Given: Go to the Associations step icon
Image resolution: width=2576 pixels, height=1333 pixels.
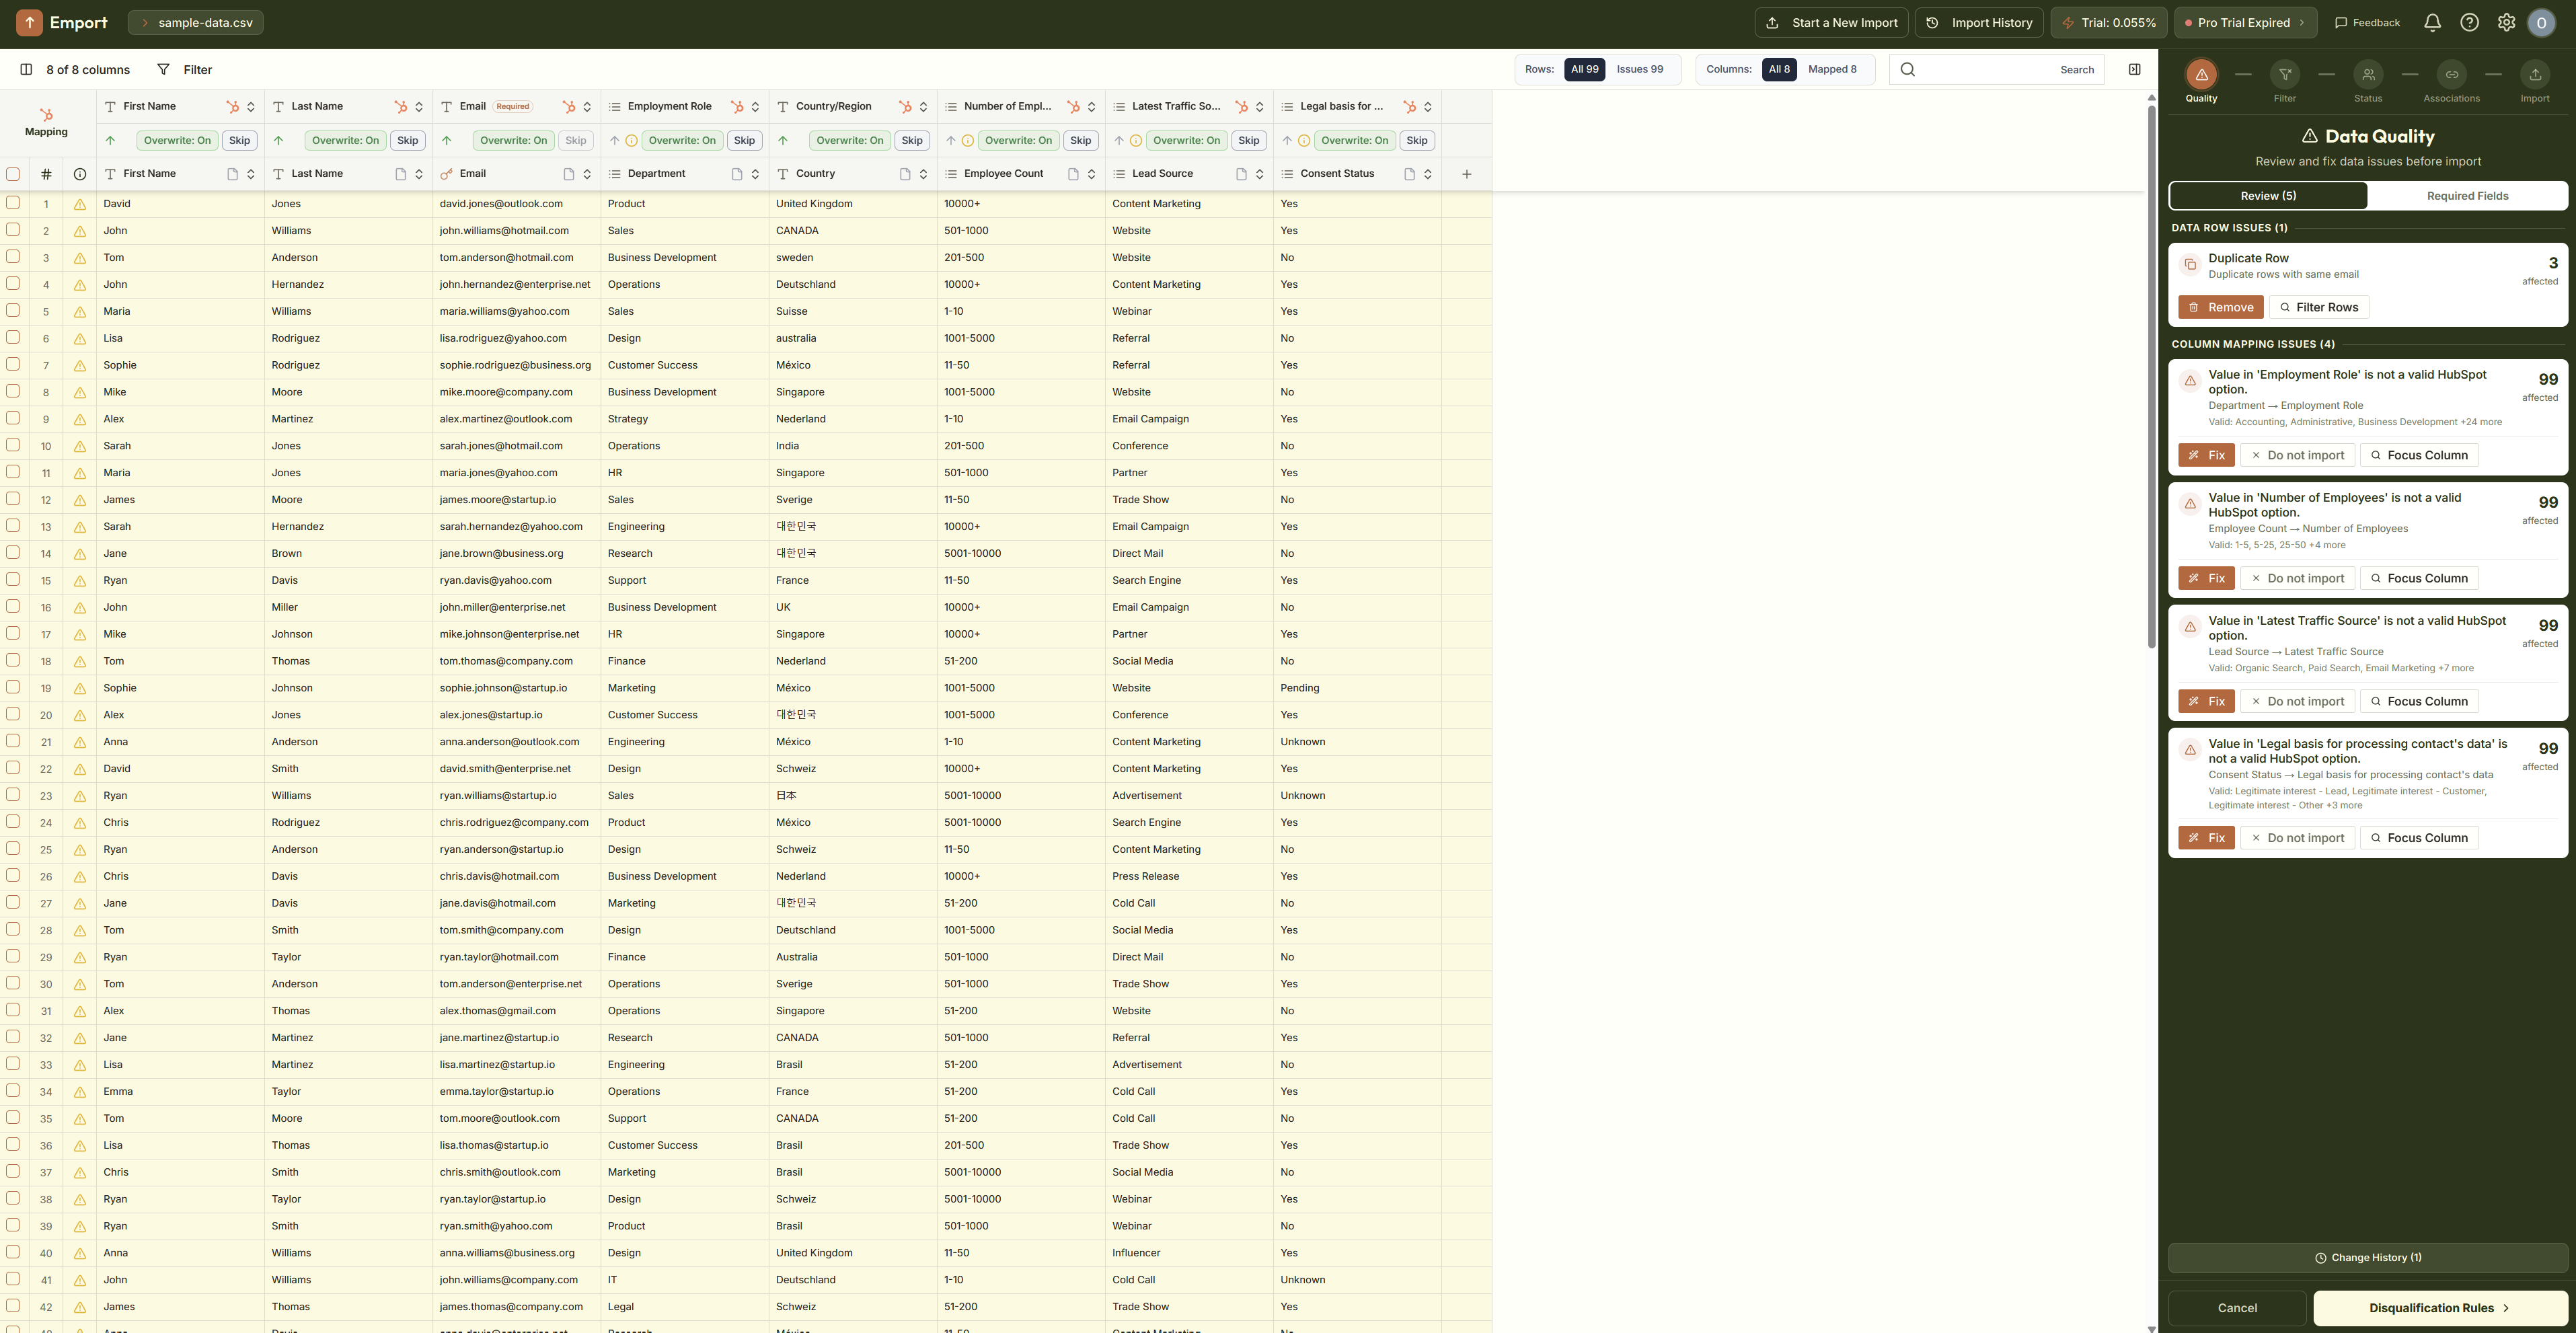Looking at the screenshot, I should (2451, 75).
